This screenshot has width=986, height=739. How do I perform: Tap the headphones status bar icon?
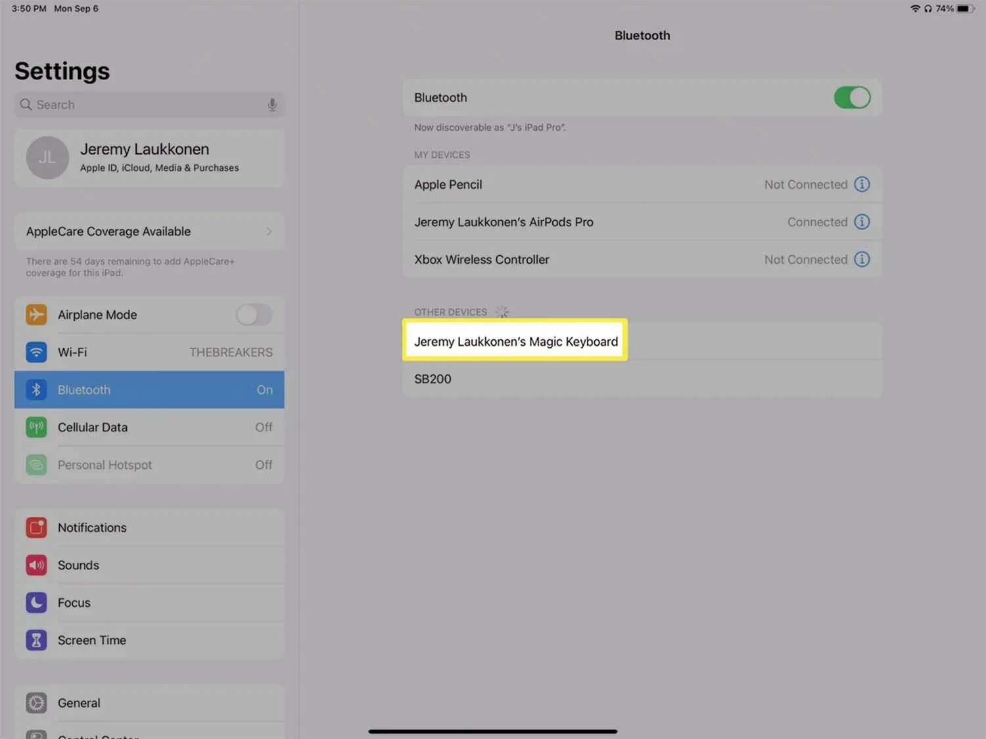click(x=927, y=9)
